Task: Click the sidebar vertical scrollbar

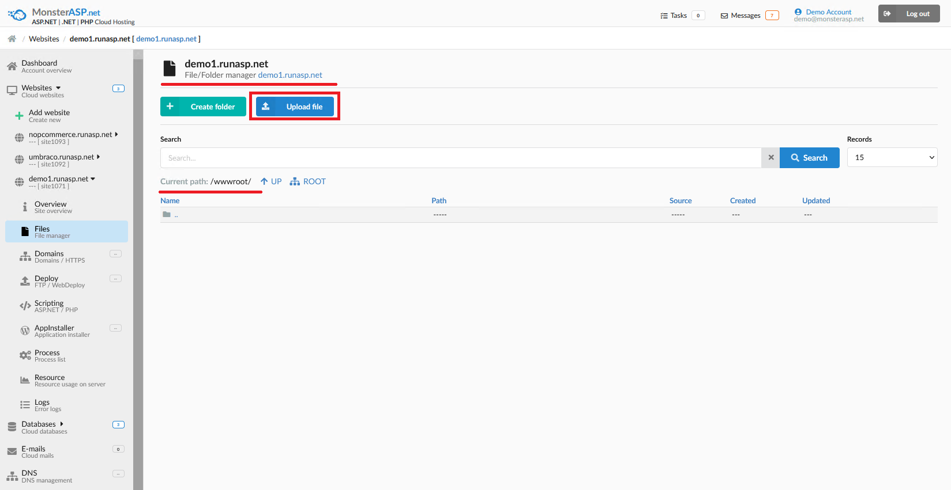Action: tap(138, 269)
